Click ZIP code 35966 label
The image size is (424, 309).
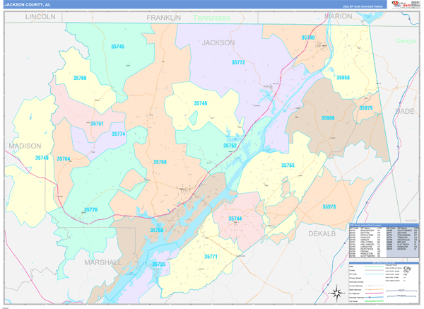pyautogui.click(x=328, y=118)
